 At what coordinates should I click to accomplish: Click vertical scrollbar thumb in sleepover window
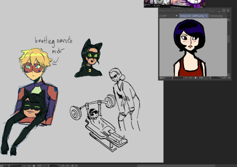(x=229, y=39)
